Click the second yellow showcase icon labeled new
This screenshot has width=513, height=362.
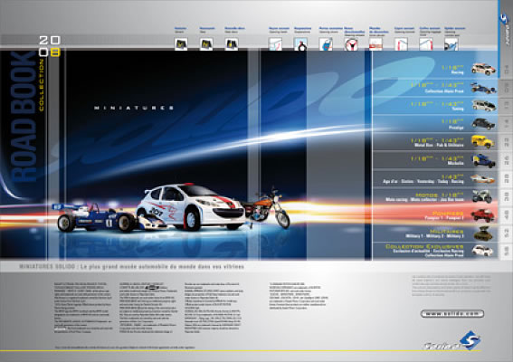click(x=206, y=43)
